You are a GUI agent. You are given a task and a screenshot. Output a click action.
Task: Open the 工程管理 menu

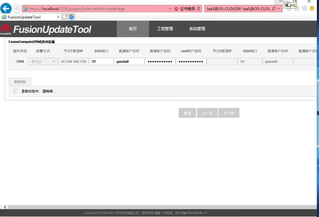coord(165,29)
